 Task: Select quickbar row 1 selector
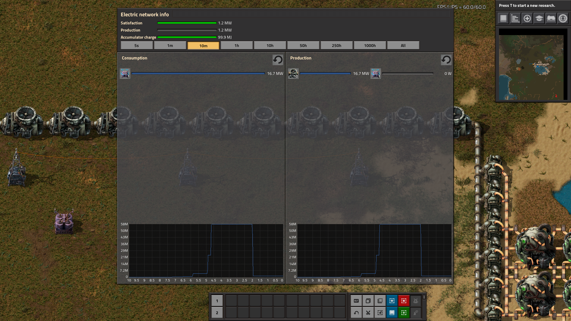[217, 301]
